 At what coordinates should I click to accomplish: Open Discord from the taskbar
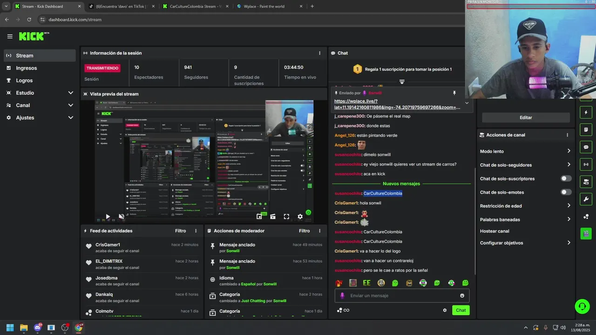coord(38,328)
